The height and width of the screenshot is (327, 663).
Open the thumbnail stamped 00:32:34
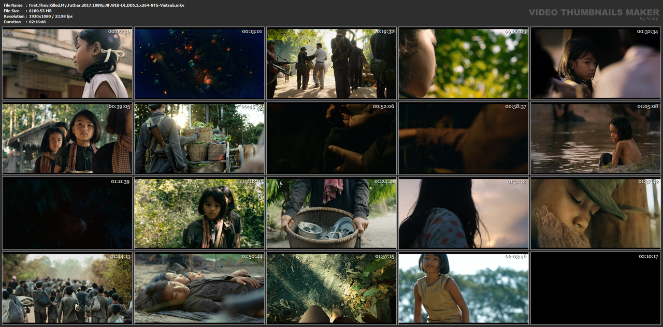596,63
